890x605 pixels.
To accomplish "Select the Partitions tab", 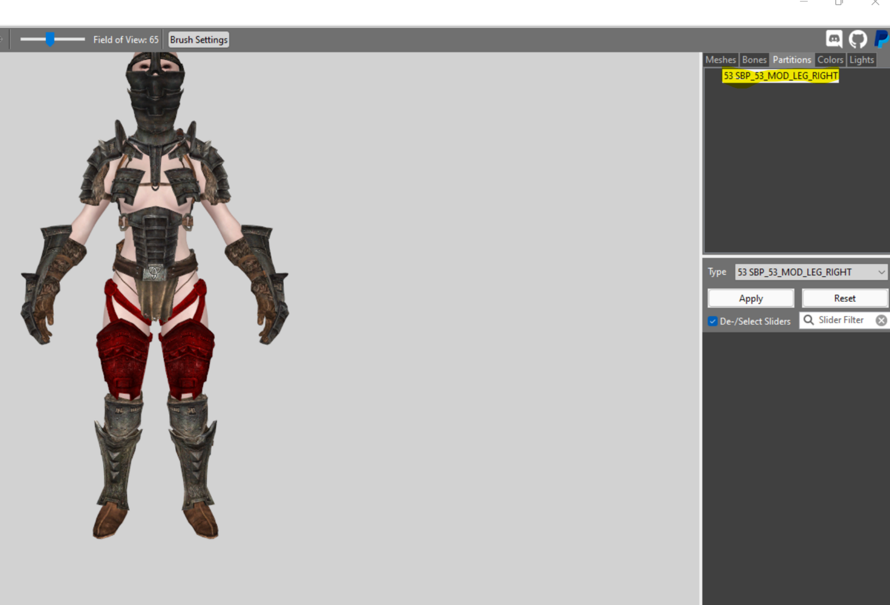I will (791, 60).
